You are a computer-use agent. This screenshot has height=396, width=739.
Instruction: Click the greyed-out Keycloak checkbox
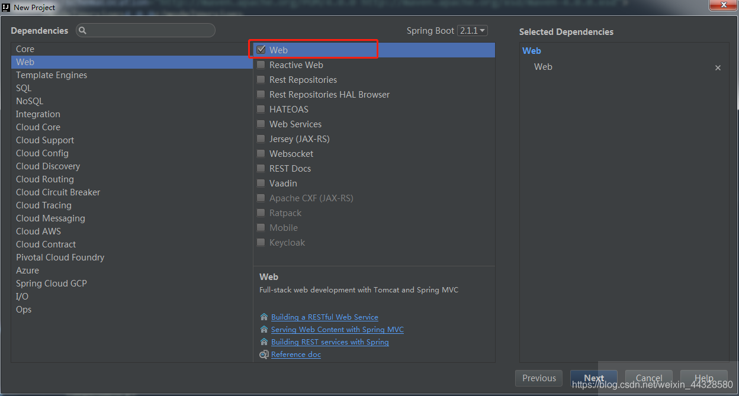point(261,242)
